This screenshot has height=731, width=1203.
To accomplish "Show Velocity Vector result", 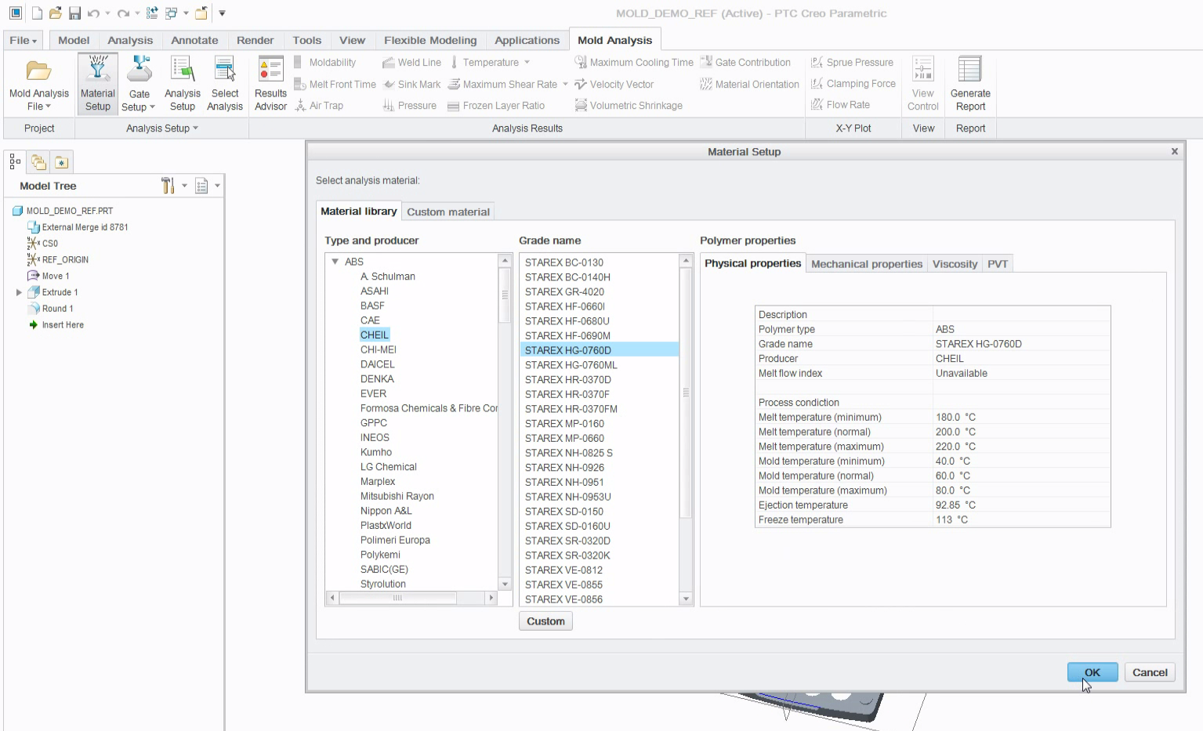I will pyautogui.click(x=614, y=84).
